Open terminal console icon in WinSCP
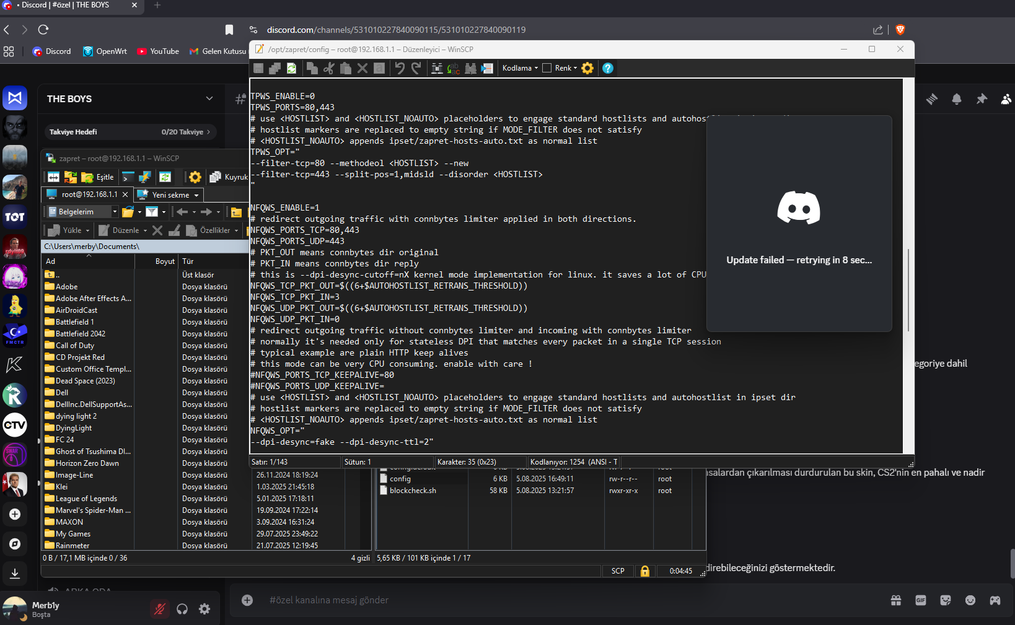 tap(128, 177)
